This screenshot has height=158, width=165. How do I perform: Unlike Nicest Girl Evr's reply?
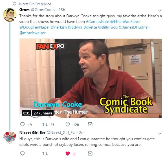click(x=68, y=153)
